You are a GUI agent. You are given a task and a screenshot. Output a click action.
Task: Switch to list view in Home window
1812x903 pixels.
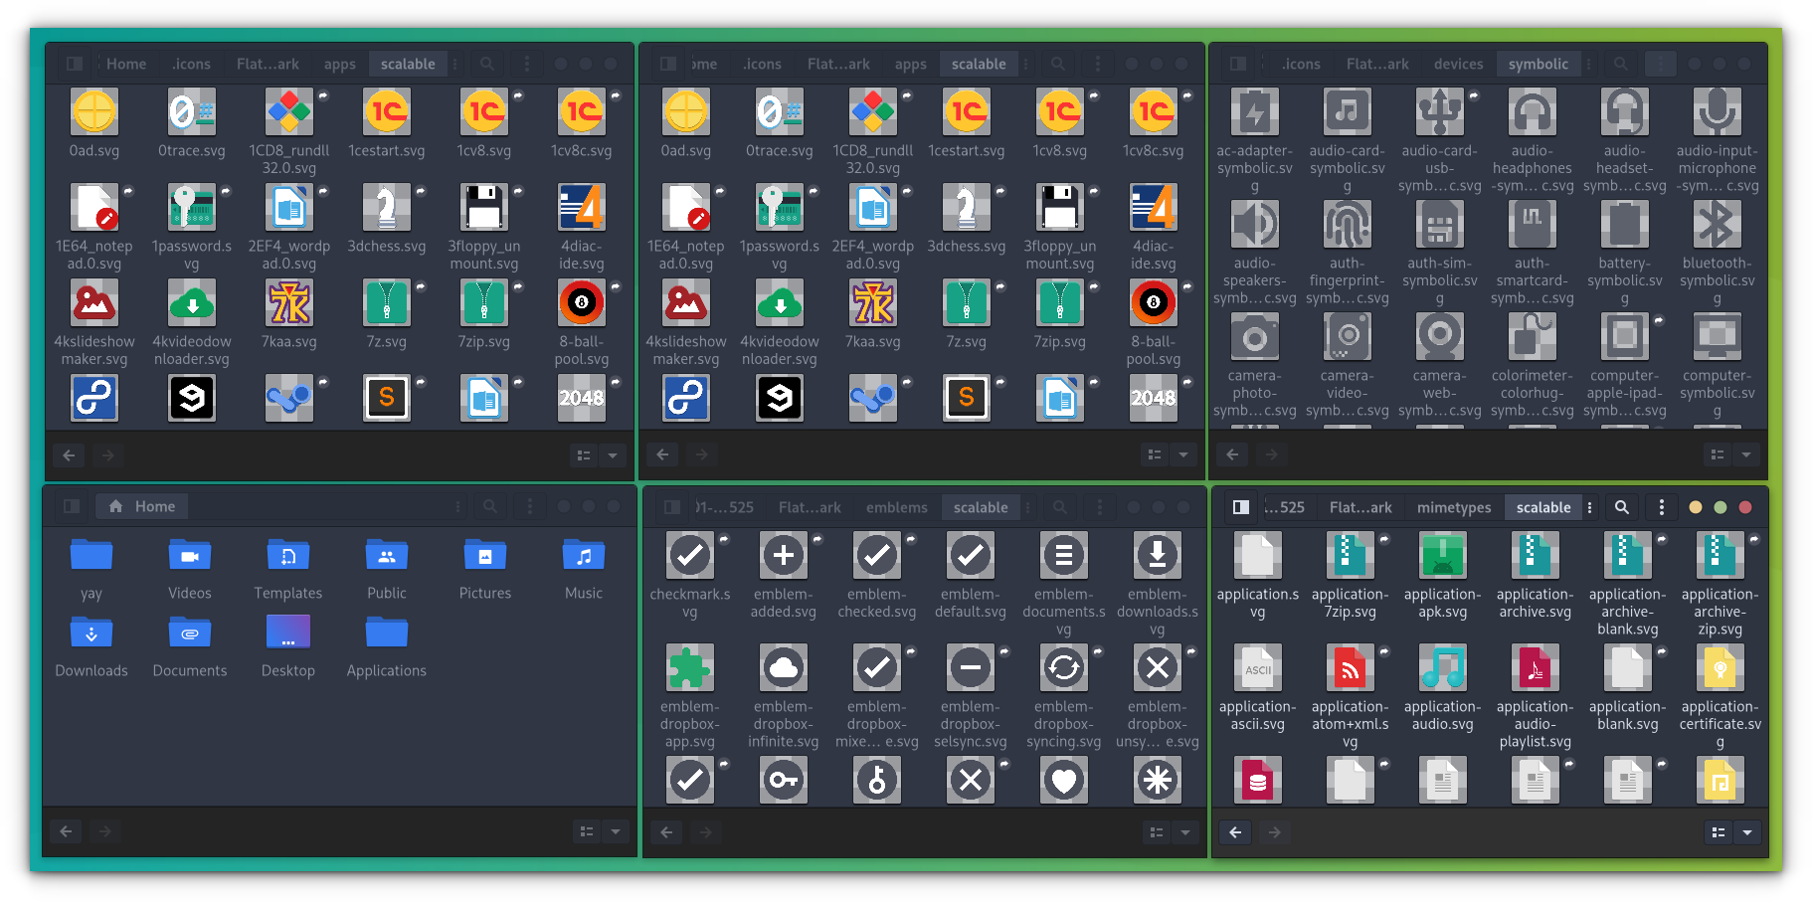587,831
